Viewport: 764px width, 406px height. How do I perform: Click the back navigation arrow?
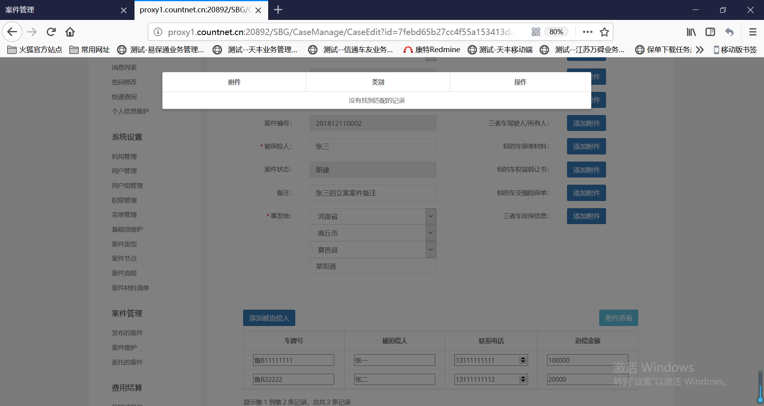[x=12, y=32]
